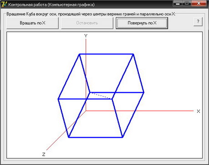Click the Y axis label
Screen dimensions: 209x165
(86, 36)
